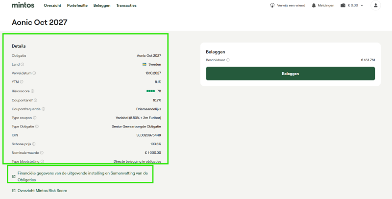Click the info icon next to Land
Viewport: 392px width, 199px height.
pos(22,64)
